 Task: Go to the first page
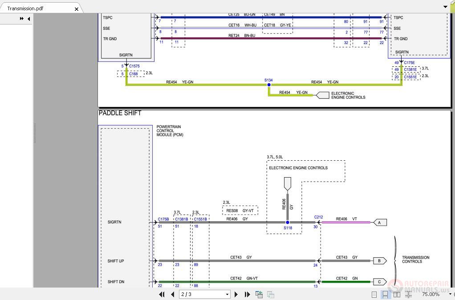pyautogui.click(x=162, y=294)
